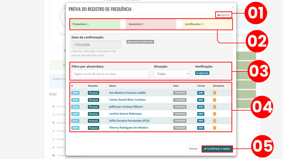Click the Imprimir print button

(224, 15)
